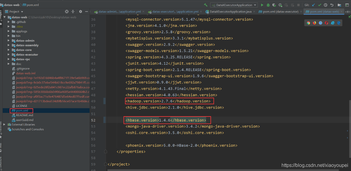
Task: Commit changes with the green checkmark
Action: click(320, 5)
